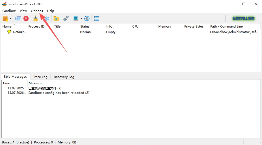This screenshot has width=262, height=145.
Task: Sort by the Process ID column header
Action: point(40,27)
